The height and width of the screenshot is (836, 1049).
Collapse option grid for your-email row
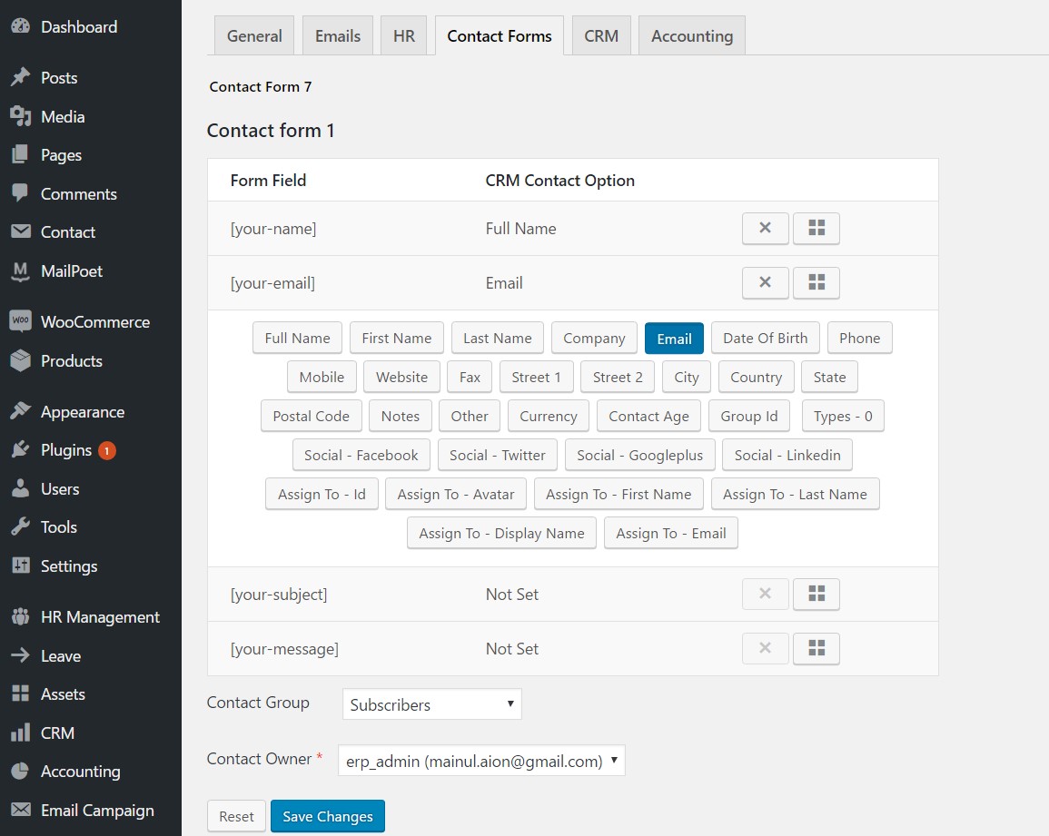coord(816,283)
